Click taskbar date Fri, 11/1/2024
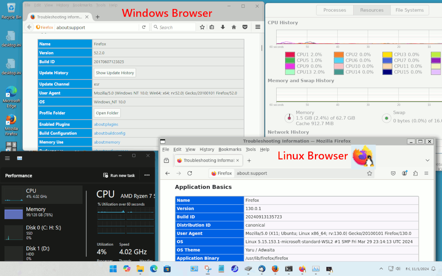Viewport: 442px width, 276px height. pyautogui.click(x=417, y=269)
